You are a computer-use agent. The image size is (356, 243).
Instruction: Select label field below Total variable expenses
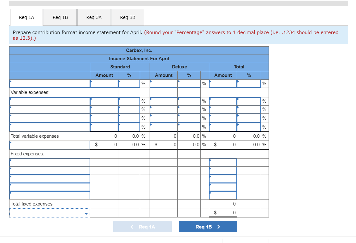pyautogui.click(x=50, y=145)
